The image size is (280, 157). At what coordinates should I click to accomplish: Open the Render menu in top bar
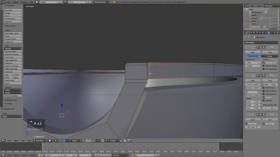coord(15,2)
